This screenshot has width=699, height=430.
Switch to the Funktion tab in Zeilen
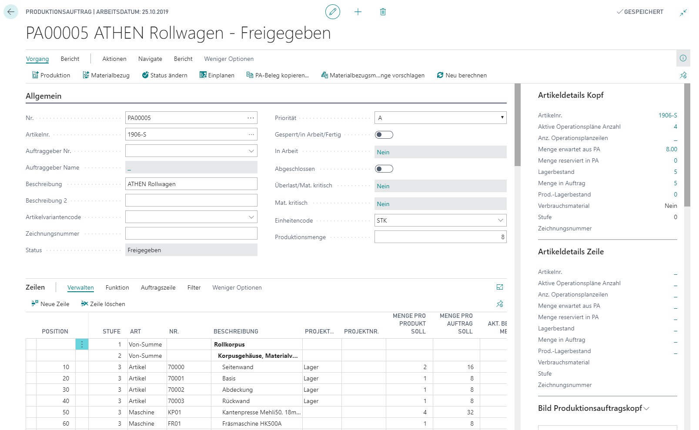[x=117, y=287]
